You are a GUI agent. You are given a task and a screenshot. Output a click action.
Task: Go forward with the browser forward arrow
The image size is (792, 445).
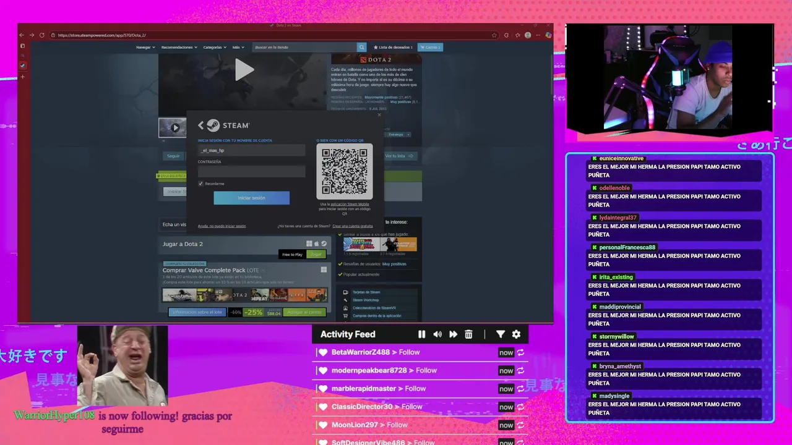tap(32, 35)
